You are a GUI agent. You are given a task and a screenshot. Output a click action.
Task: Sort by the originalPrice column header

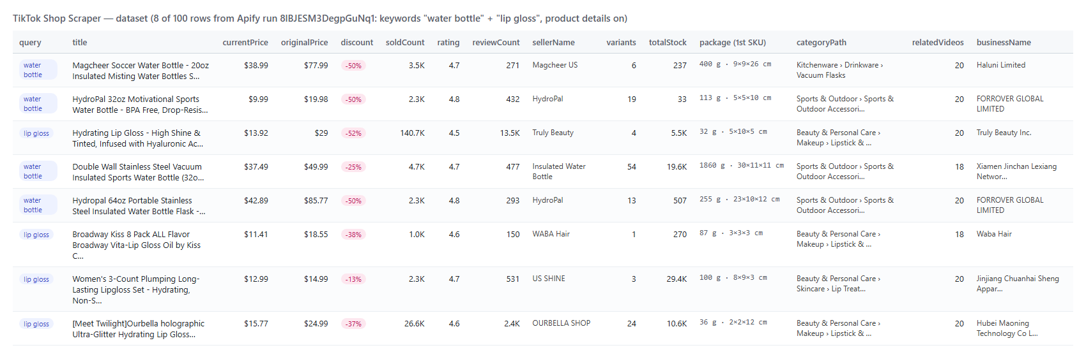tap(304, 43)
